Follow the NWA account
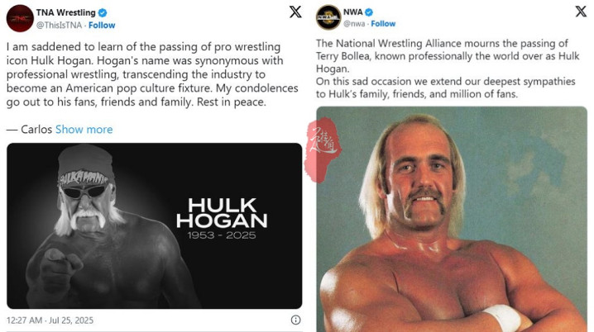594x332 pixels. click(x=383, y=23)
